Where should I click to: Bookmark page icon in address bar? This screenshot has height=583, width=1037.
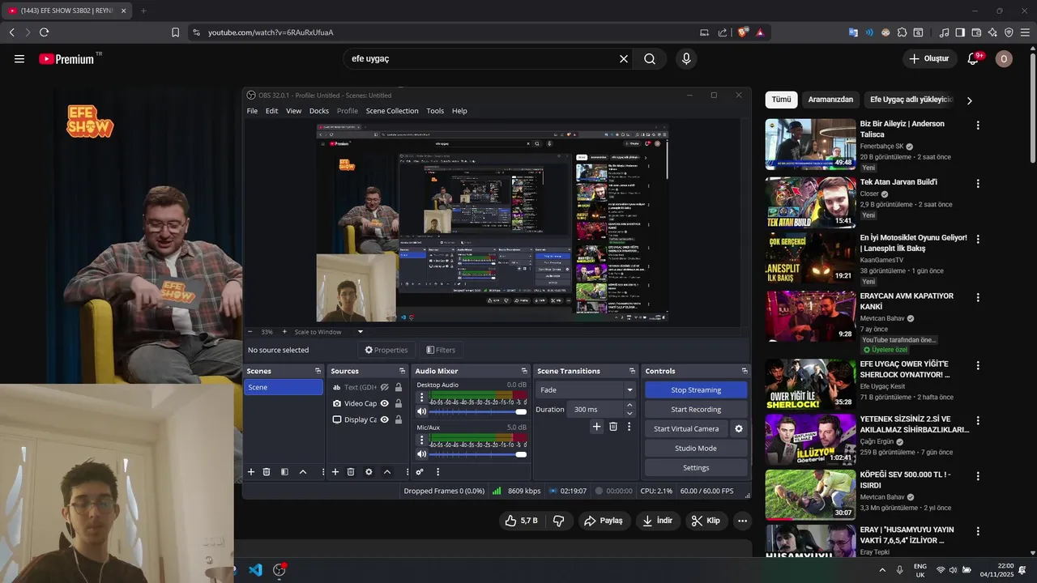pyautogui.click(x=175, y=32)
